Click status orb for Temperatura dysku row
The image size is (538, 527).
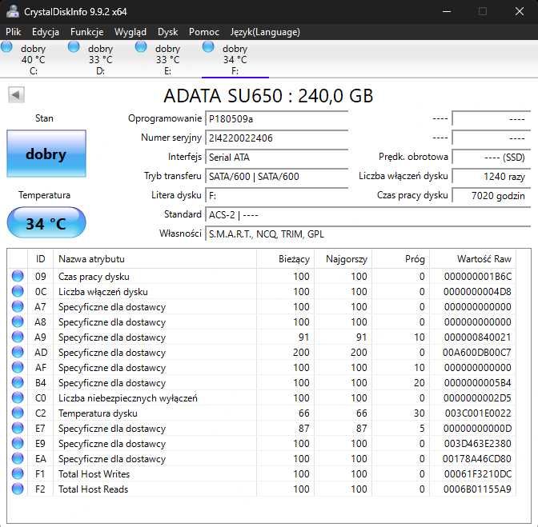[x=18, y=413]
